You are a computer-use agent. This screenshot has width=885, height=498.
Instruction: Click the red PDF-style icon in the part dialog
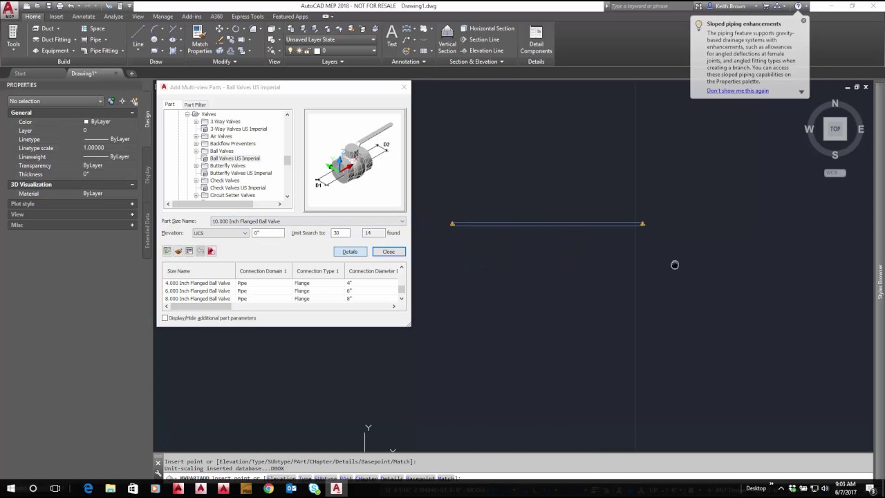[x=212, y=251]
